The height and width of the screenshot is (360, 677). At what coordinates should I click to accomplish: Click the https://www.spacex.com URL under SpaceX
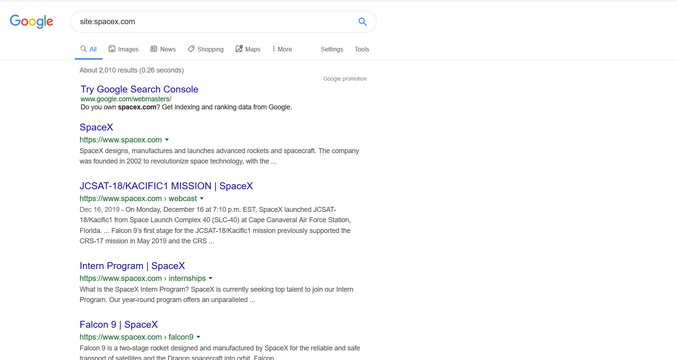(121, 140)
